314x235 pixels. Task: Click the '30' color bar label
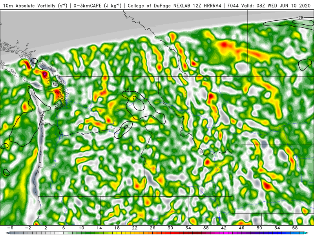point(170,228)
